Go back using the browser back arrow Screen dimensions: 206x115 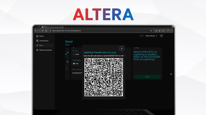[x=36, y=31]
